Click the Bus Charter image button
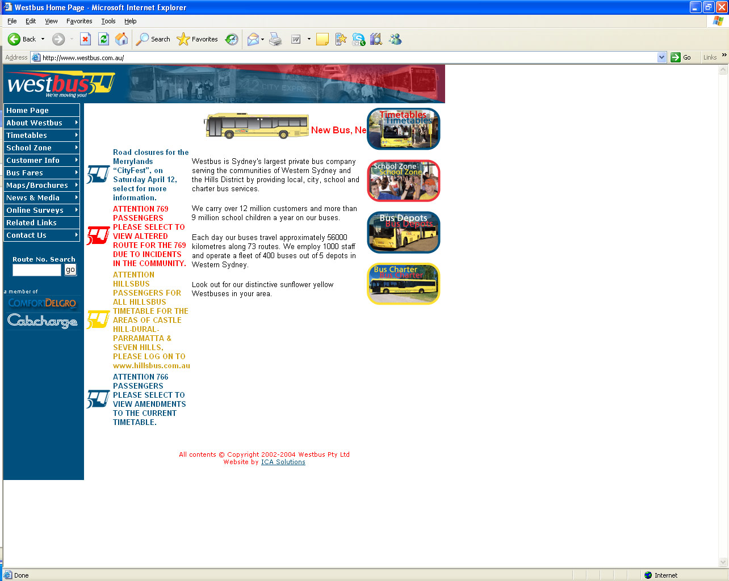The height and width of the screenshot is (581, 729). tap(404, 284)
